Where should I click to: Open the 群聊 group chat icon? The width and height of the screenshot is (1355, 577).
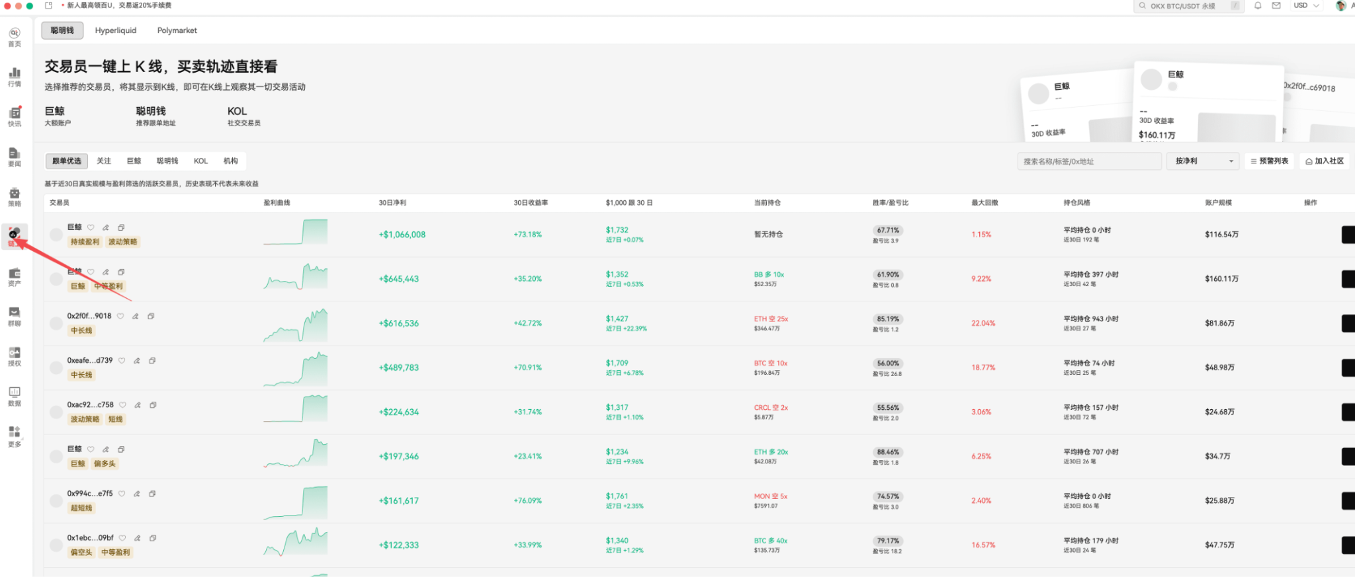(15, 316)
